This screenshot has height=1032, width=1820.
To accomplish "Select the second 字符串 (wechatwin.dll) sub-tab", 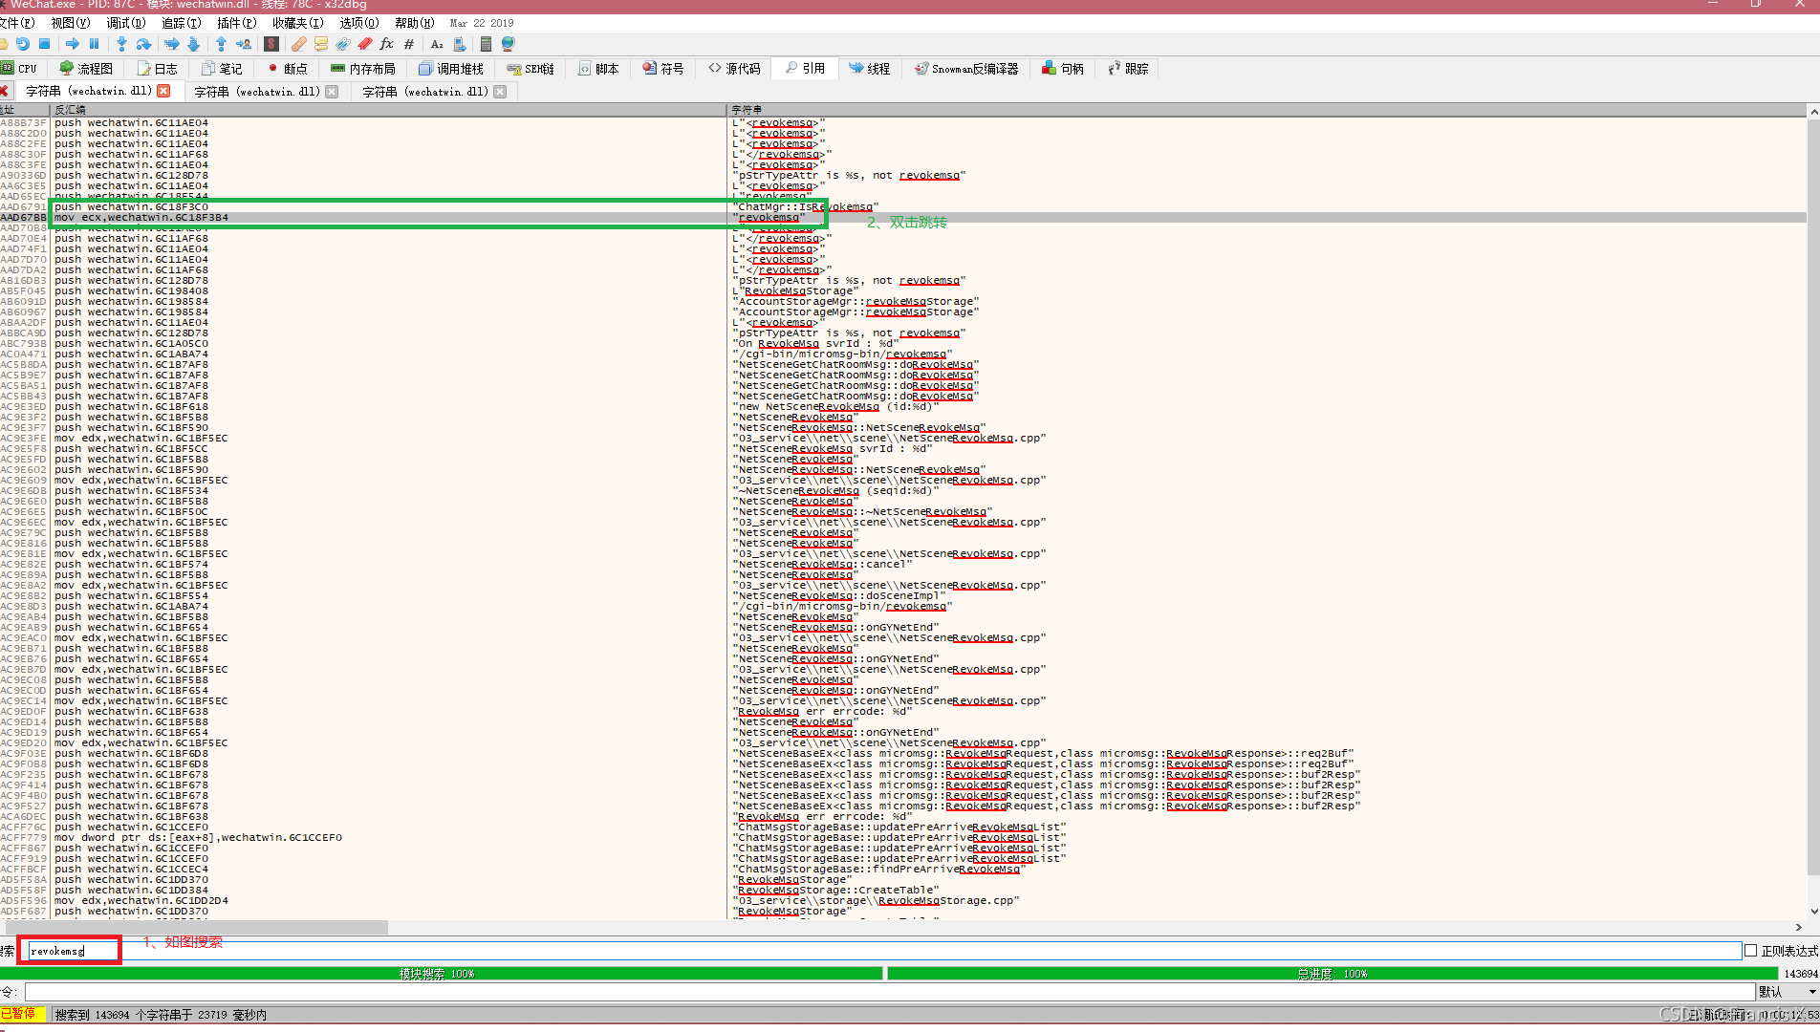I will point(257,92).
